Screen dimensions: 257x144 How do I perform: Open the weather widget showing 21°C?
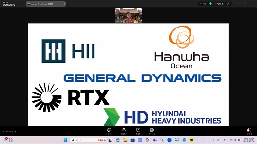(x=8, y=140)
